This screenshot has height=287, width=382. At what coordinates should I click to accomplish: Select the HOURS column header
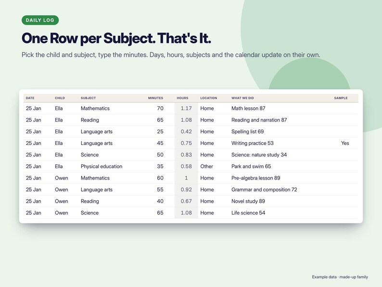pos(182,98)
